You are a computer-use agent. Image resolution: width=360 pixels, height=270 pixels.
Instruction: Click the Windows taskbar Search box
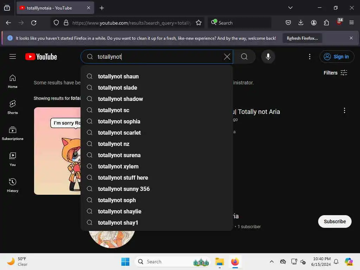point(173,262)
